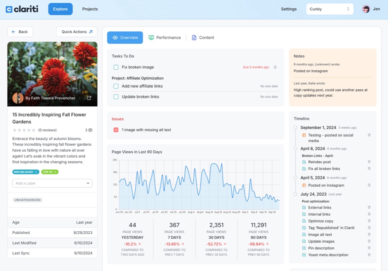Go to Settings in the top bar
Viewport: 388px width, 271px height.
288,9
